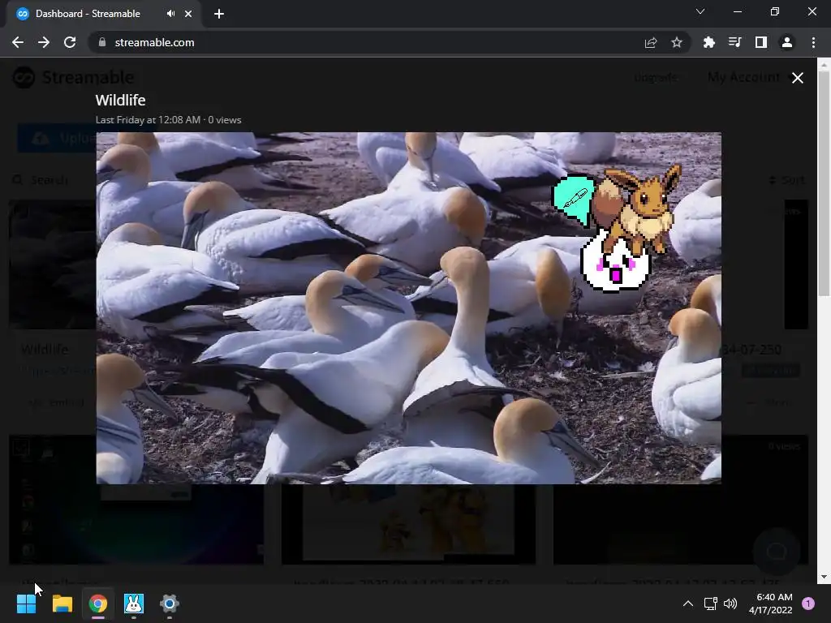
Task: Toggle Chrome side panel
Action: pyautogui.click(x=761, y=42)
